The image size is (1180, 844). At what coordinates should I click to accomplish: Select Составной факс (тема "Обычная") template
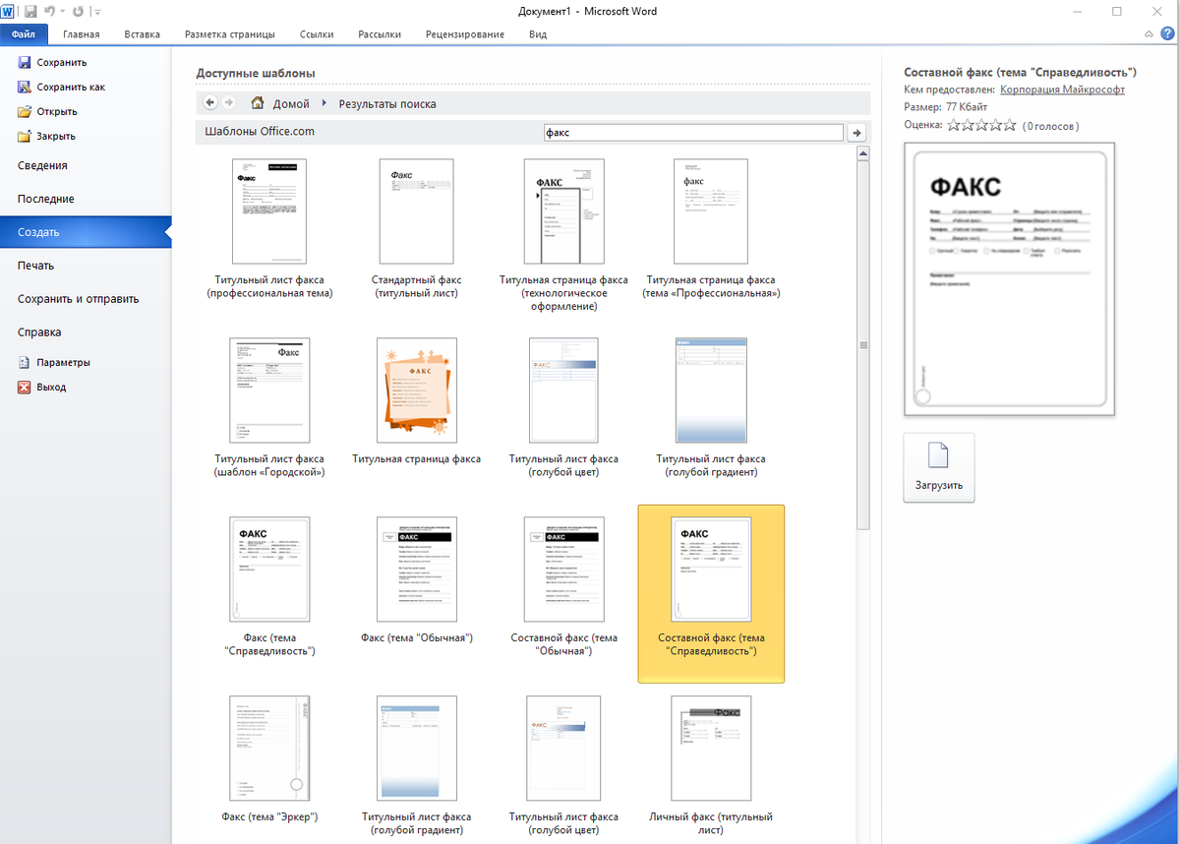[563, 587]
